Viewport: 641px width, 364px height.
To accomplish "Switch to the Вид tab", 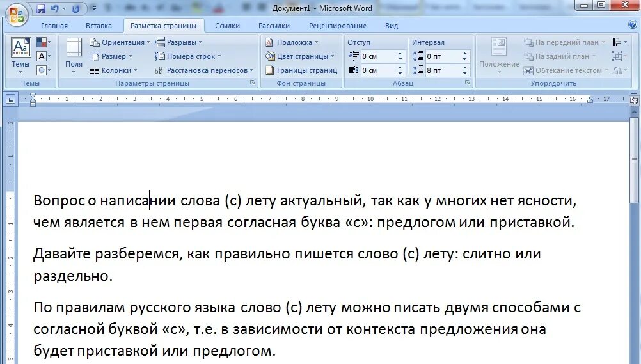I will pyautogui.click(x=392, y=26).
